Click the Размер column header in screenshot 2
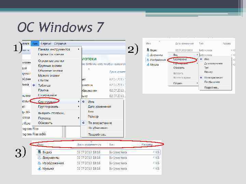The image size is (246, 184). (227, 43)
